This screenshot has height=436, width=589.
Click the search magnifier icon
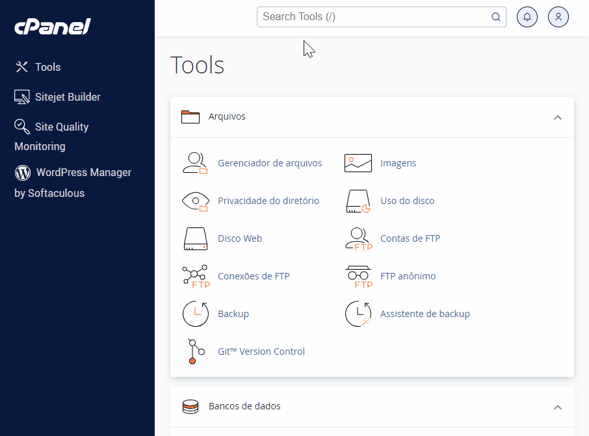(x=496, y=17)
